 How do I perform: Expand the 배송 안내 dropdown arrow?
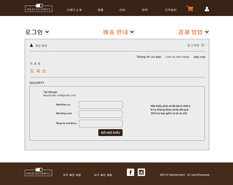click(x=132, y=32)
